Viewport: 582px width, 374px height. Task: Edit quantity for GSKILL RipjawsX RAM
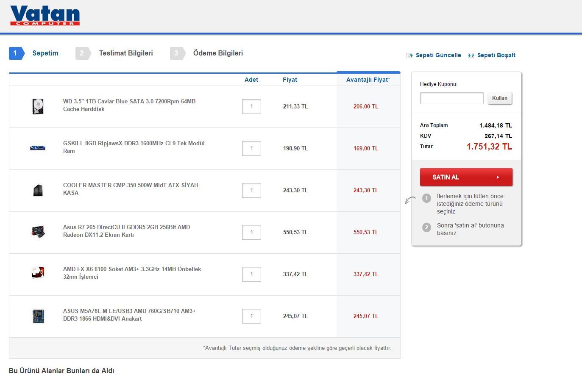coord(251,148)
